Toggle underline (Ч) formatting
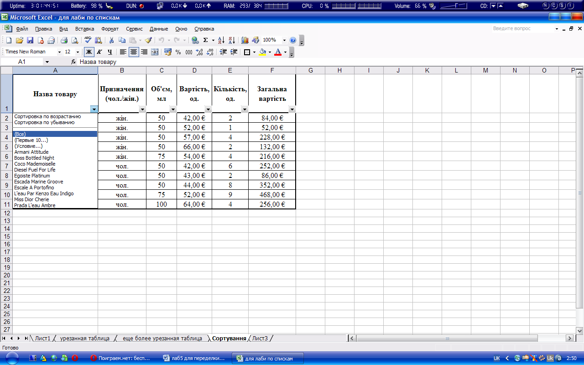The width and height of the screenshot is (584, 365). pos(109,52)
